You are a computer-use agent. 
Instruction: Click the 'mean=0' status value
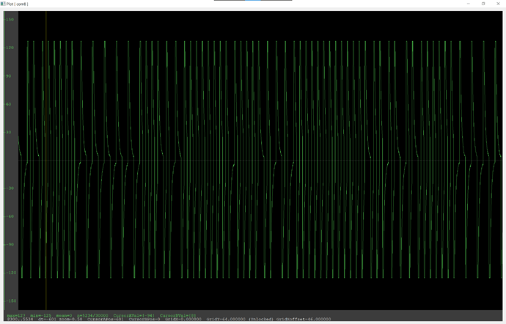point(64,316)
